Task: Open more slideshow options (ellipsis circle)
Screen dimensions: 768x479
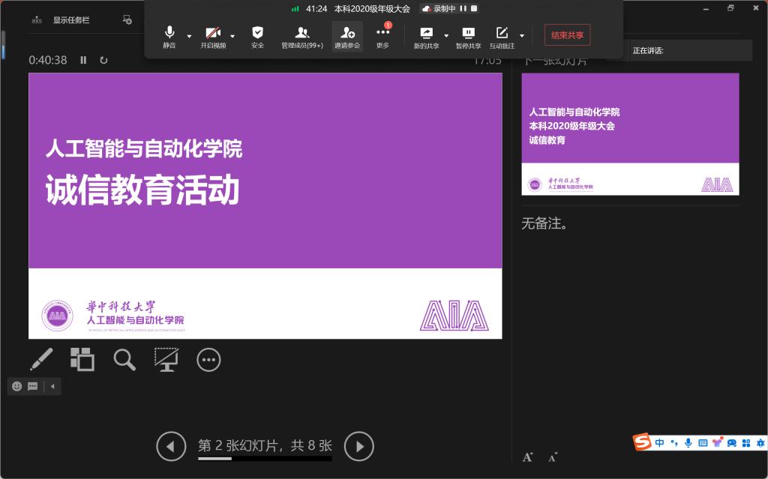Action: click(x=208, y=360)
